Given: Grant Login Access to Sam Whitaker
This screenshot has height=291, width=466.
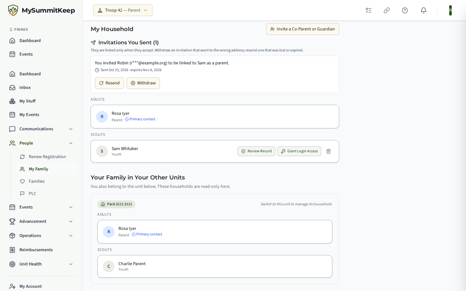Looking at the screenshot, I should coord(299,151).
